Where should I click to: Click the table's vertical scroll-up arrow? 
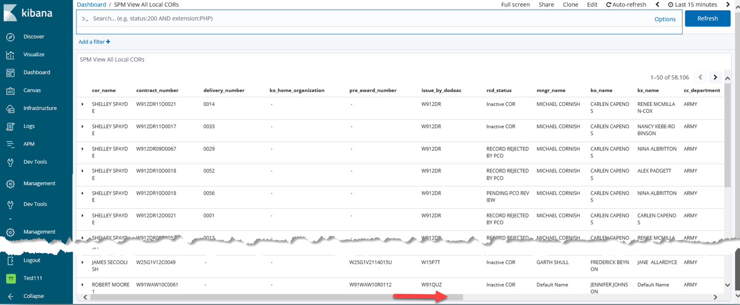pyautogui.click(x=728, y=78)
